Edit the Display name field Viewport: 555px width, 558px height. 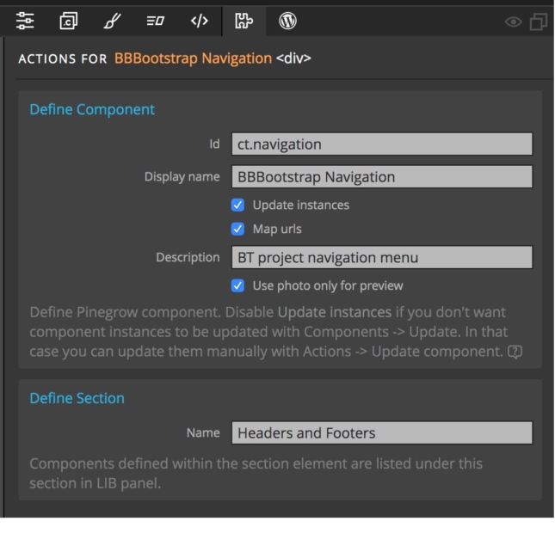[x=382, y=176]
